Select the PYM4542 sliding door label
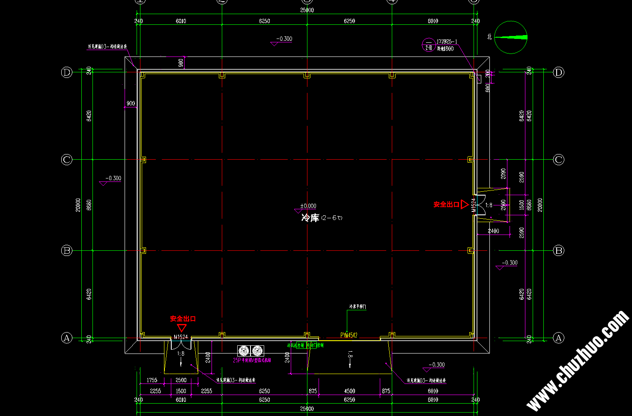 (349, 336)
